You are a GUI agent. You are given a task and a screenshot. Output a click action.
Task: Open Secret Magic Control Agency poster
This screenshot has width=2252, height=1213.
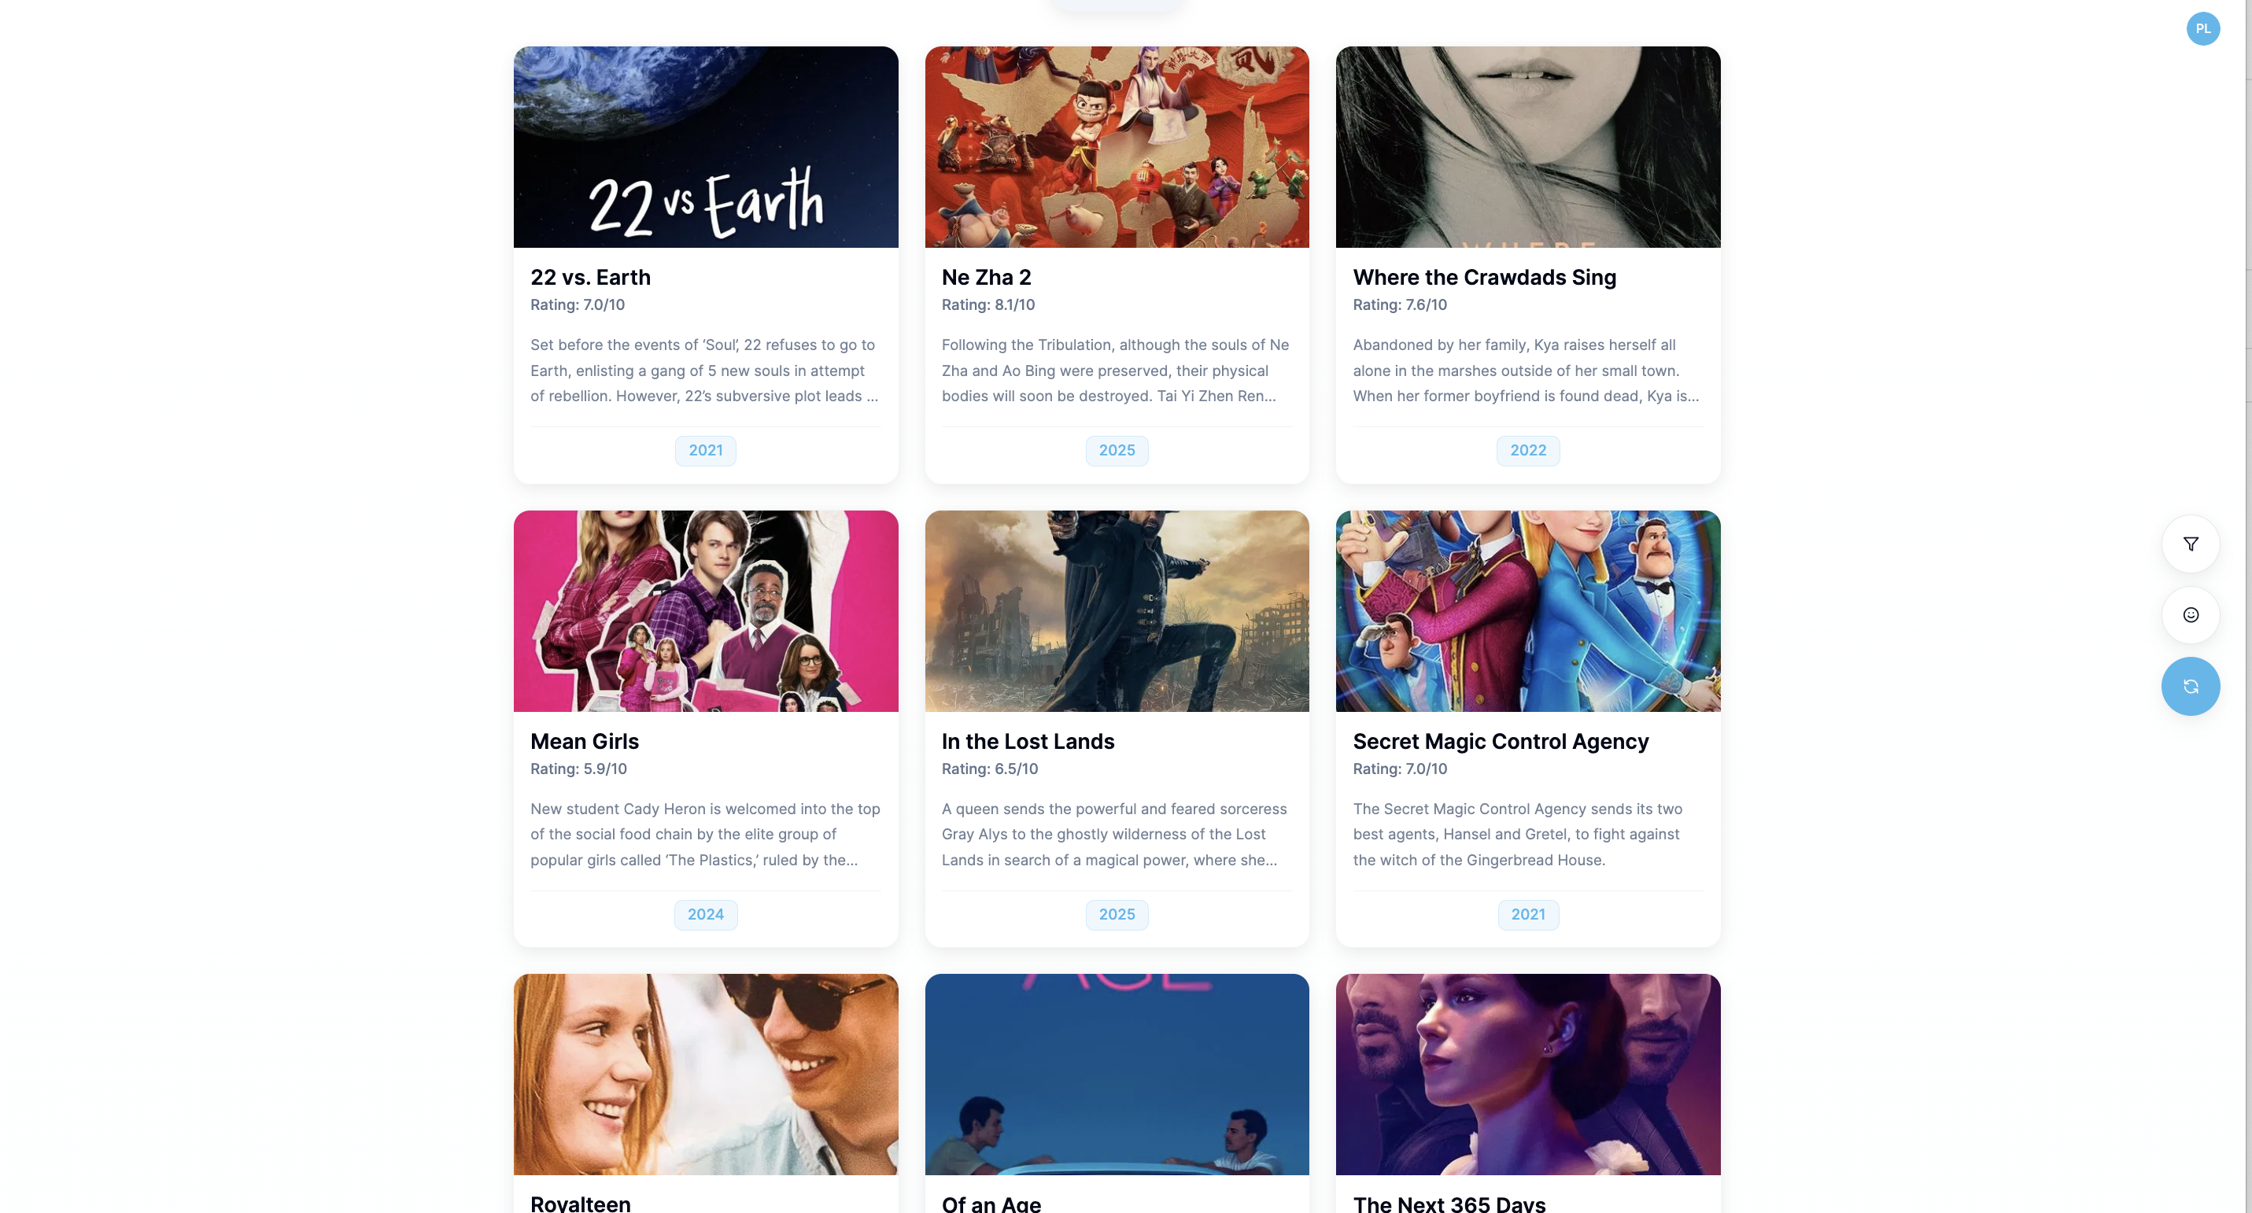coord(1527,611)
